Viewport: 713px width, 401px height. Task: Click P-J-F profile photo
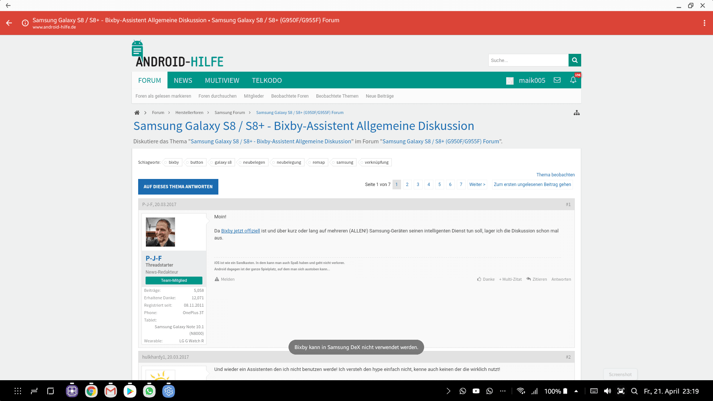(x=160, y=232)
